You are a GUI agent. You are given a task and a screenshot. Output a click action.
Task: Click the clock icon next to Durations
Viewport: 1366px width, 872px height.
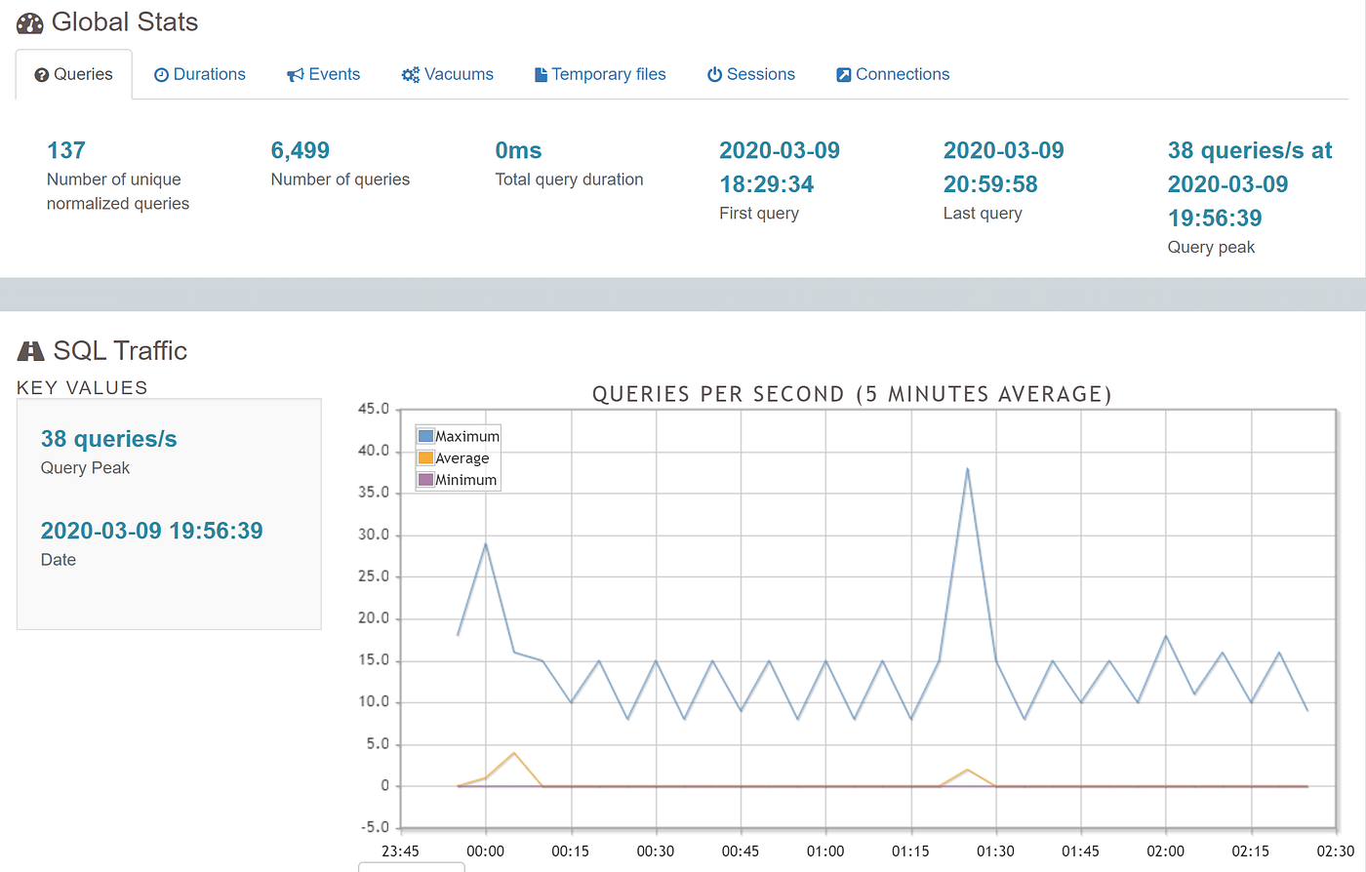[162, 75]
